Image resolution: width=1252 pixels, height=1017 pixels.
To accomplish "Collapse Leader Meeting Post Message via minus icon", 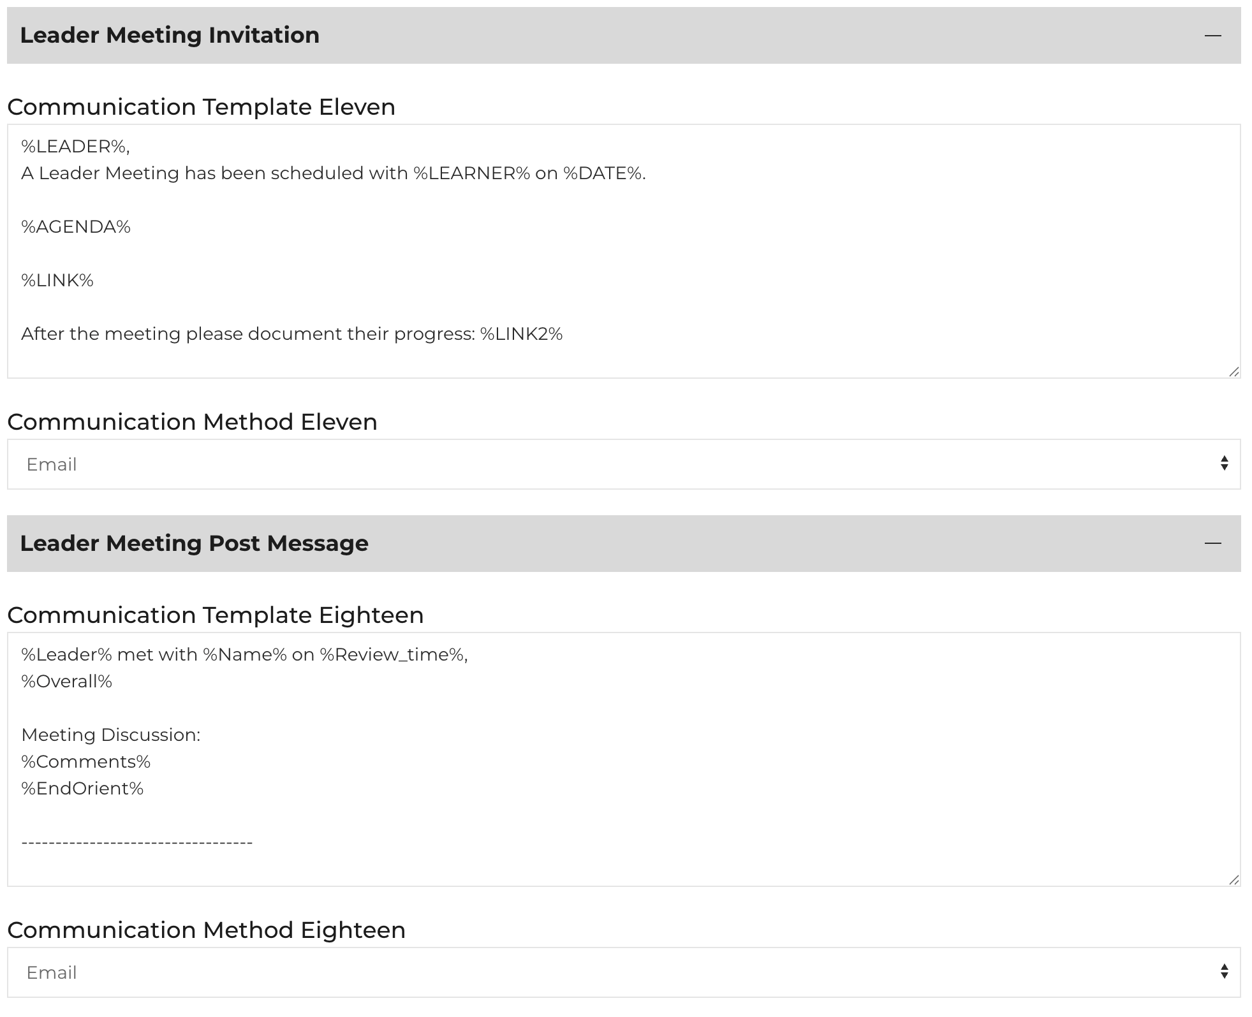I will coord(1212,543).
